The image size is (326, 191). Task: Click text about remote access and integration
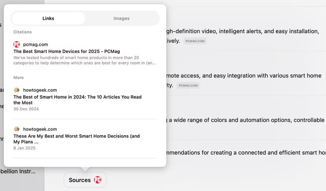tap(244, 76)
